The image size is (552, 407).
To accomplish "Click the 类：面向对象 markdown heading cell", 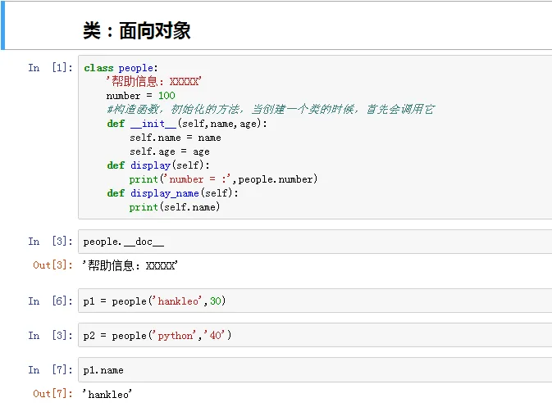I will [x=278, y=26].
